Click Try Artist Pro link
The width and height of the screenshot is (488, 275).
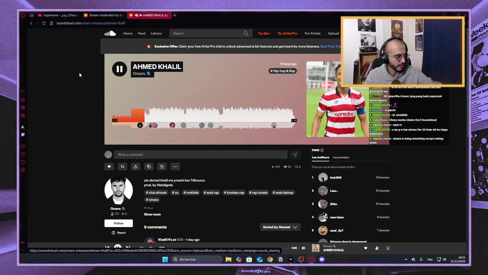pyautogui.click(x=287, y=34)
